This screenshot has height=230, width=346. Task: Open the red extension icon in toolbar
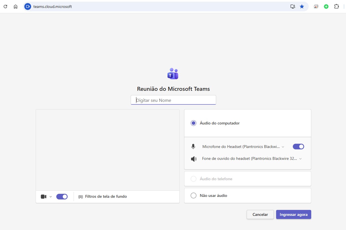point(316,6)
